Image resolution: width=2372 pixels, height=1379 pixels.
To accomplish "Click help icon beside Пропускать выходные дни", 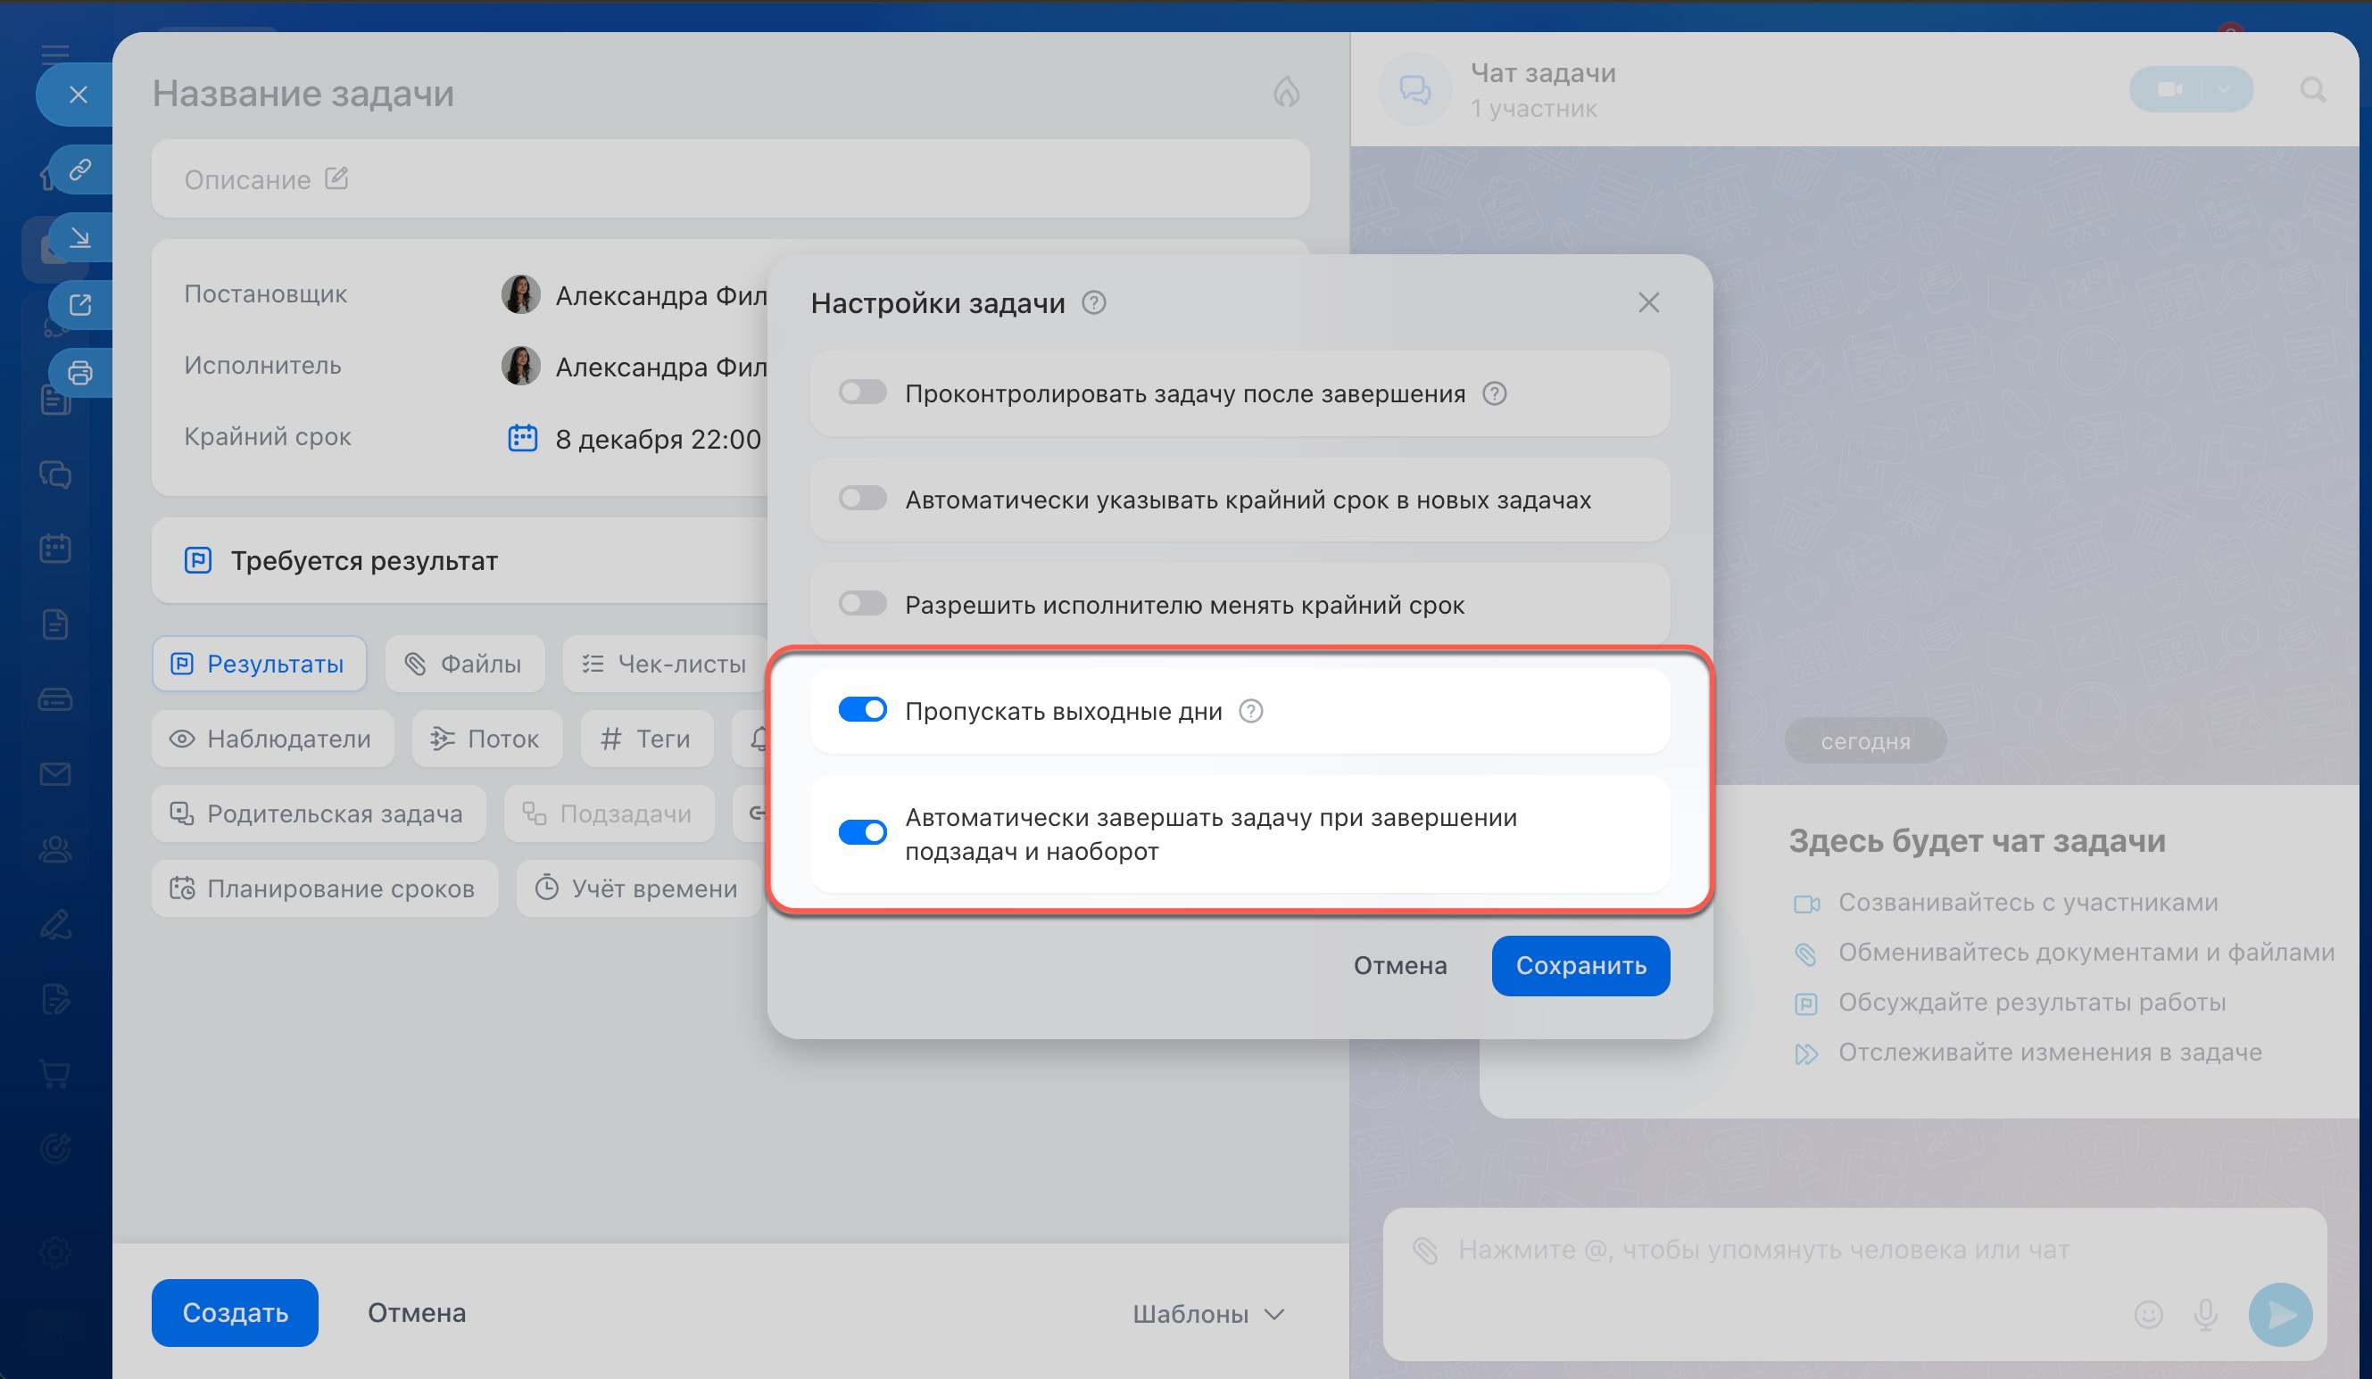I will pos(1250,711).
